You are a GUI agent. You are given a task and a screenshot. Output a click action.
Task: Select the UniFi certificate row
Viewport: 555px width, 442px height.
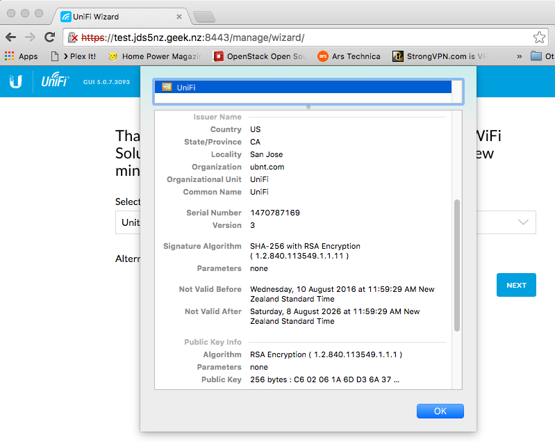[x=303, y=87]
